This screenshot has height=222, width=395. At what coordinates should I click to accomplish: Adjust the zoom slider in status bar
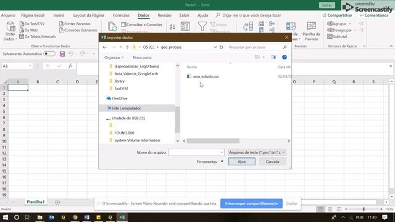point(364,209)
